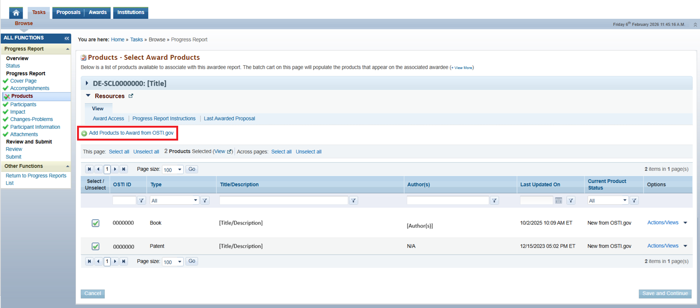700x308 pixels.
Task: Click the OSTI ID column filter icon
Action: pos(141,200)
